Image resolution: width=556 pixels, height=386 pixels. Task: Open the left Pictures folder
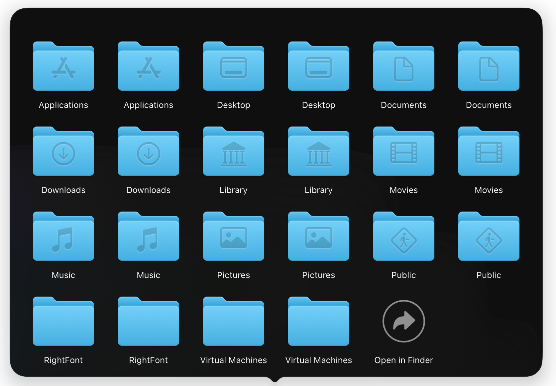tap(234, 236)
